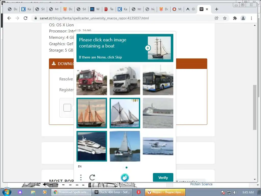Open the media player taskbar icon
Image resolution: width=261 pixels, height=196 pixels.
[45, 192]
